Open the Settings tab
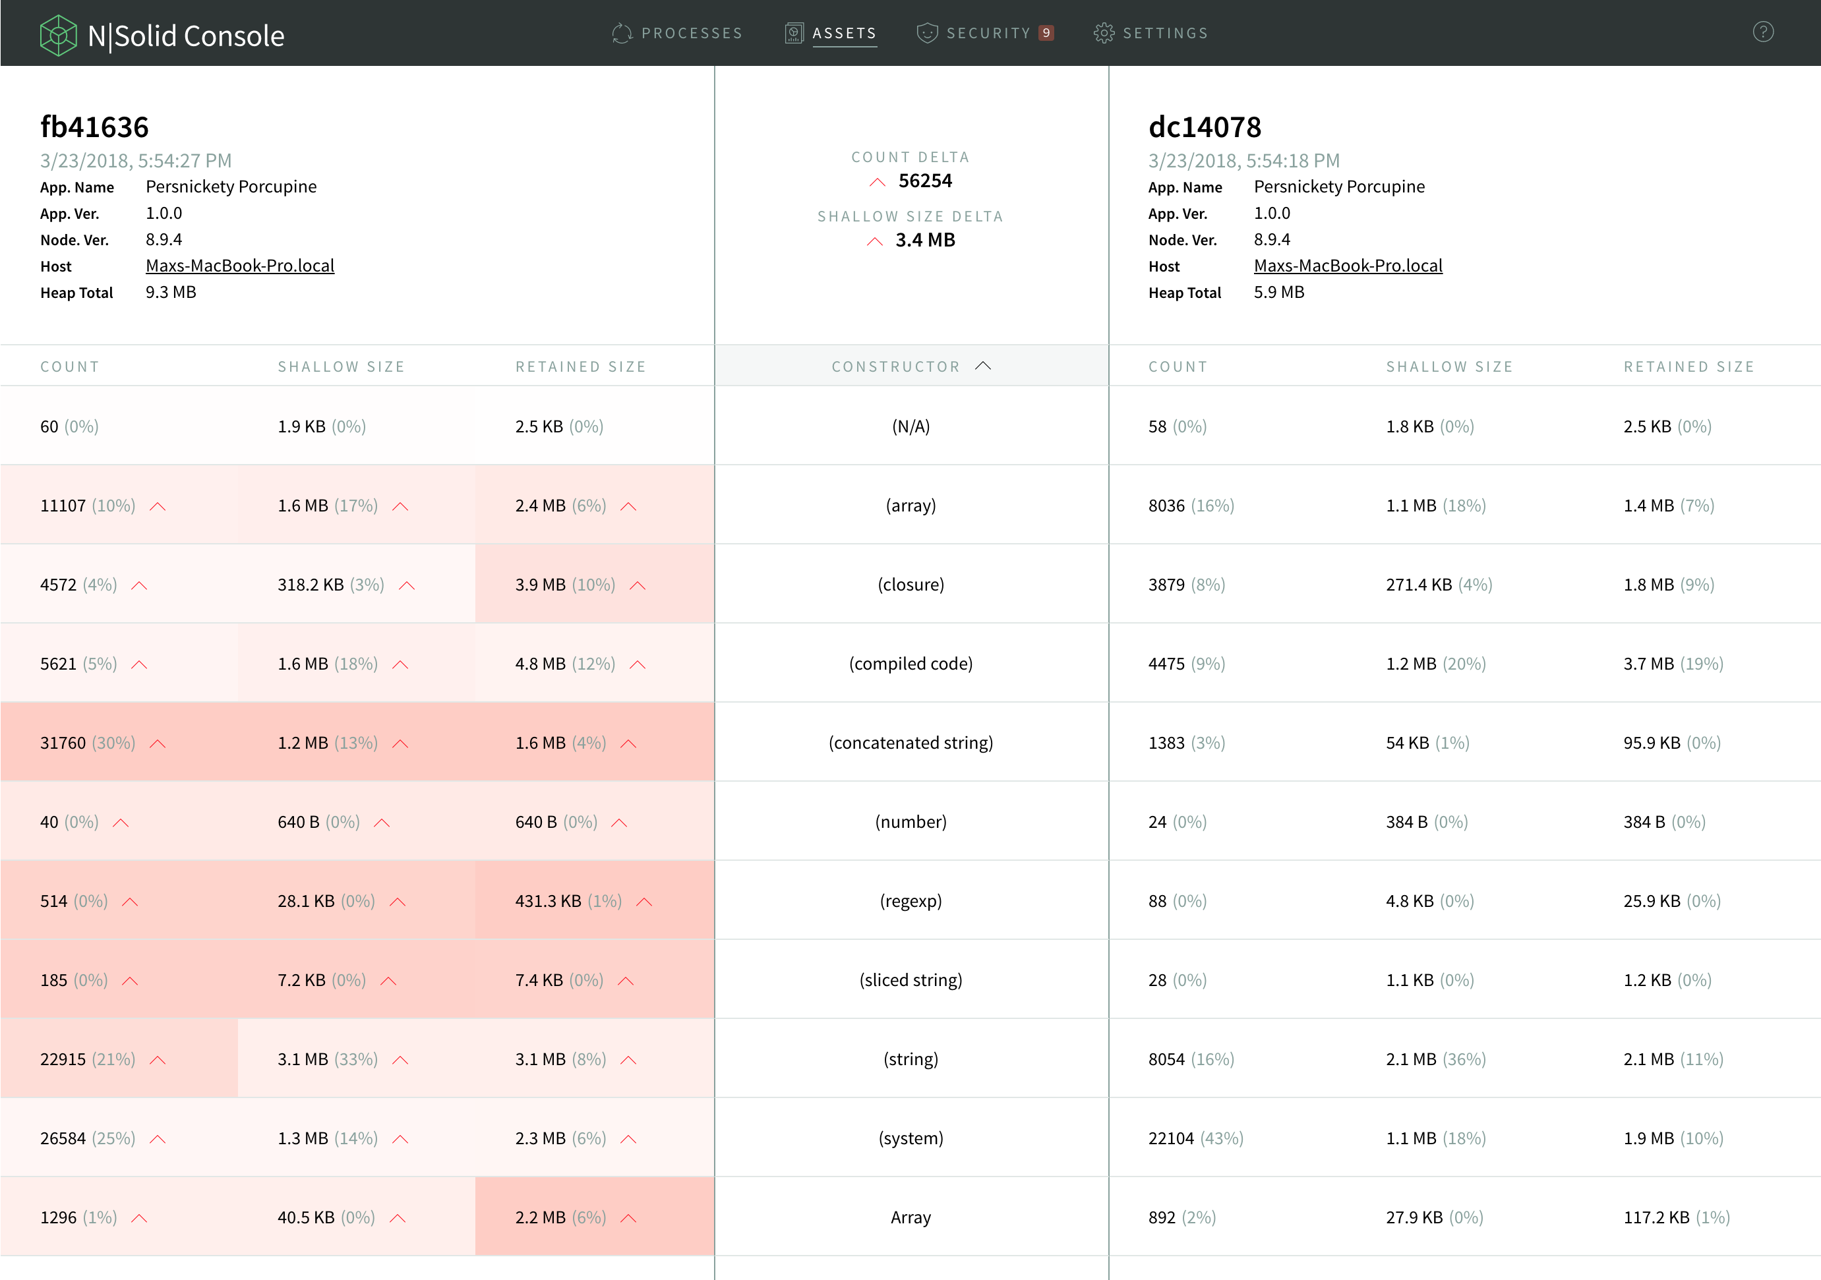Screen dimensions: 1821x1280 [x=1164, y=34]
